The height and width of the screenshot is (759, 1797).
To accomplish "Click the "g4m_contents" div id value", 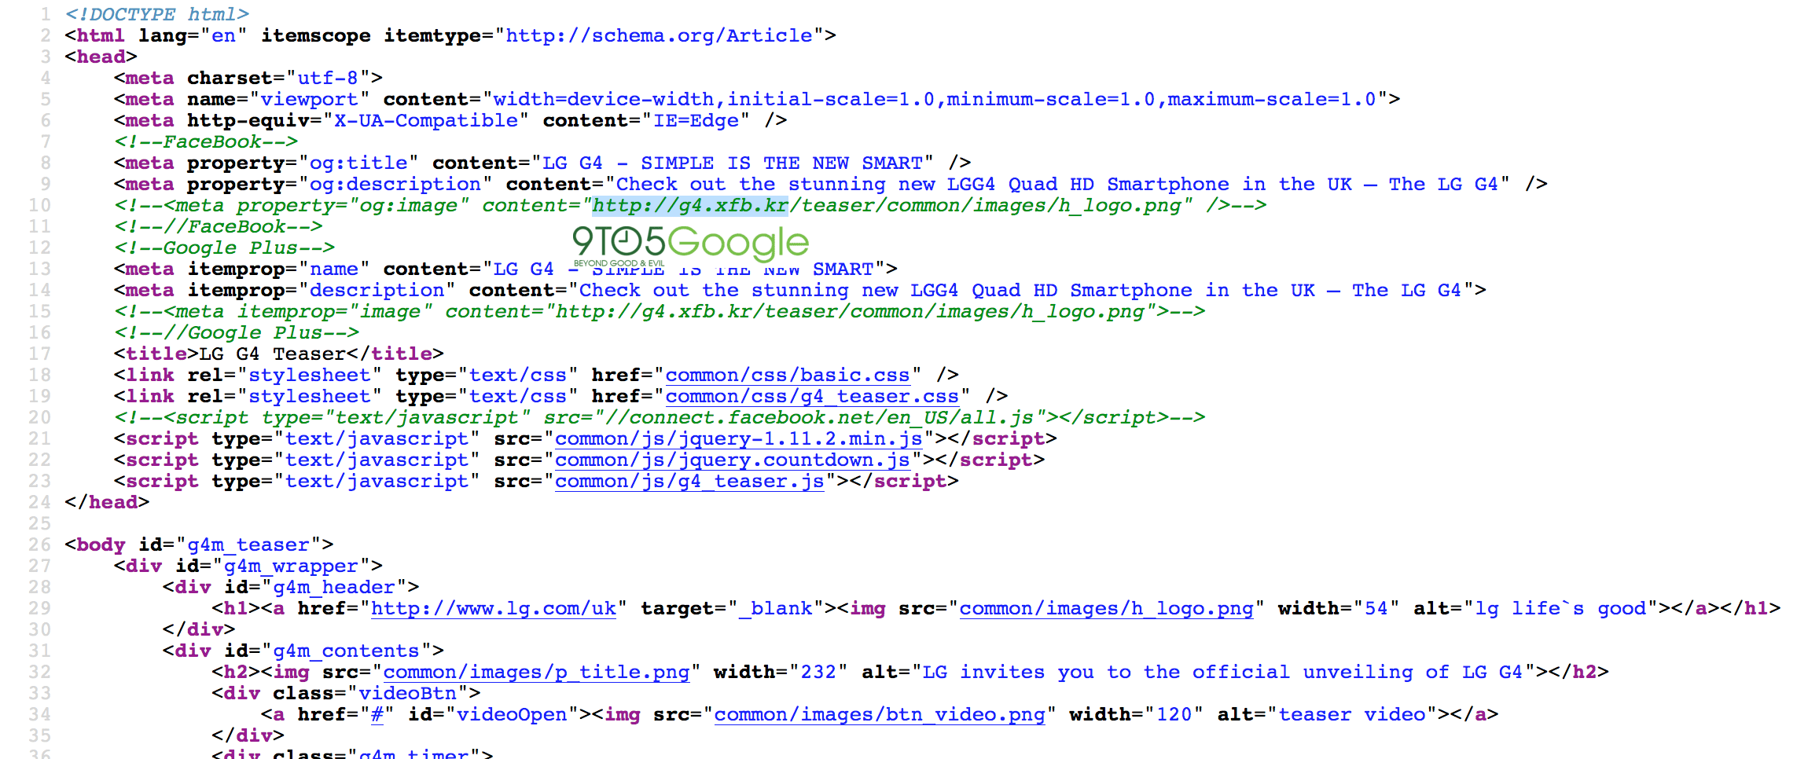I will 346,651.
